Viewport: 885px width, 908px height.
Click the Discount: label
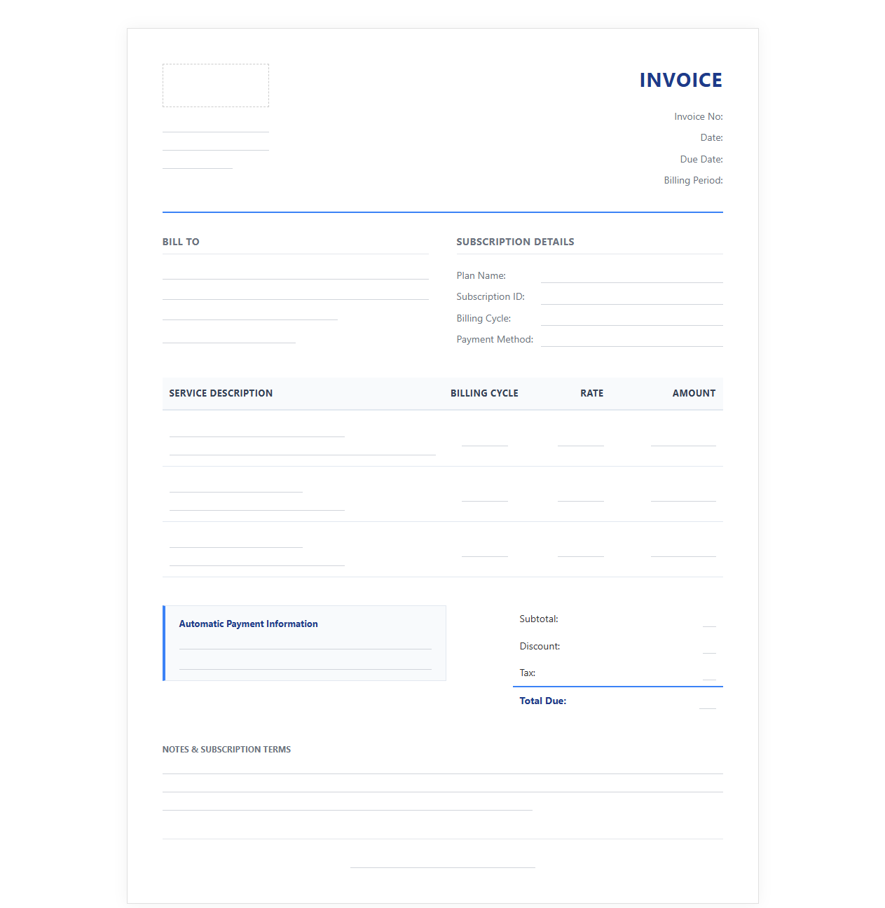540,647
